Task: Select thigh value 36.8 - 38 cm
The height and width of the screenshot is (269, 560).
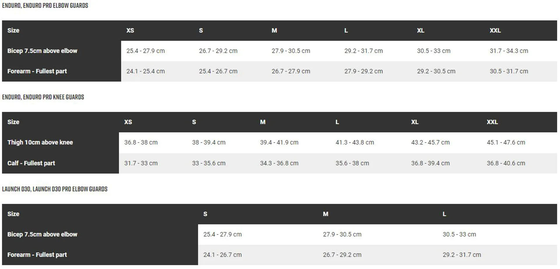Action: point(141,143)
